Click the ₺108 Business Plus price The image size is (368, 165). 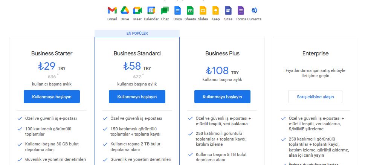(x=217, y=70)
